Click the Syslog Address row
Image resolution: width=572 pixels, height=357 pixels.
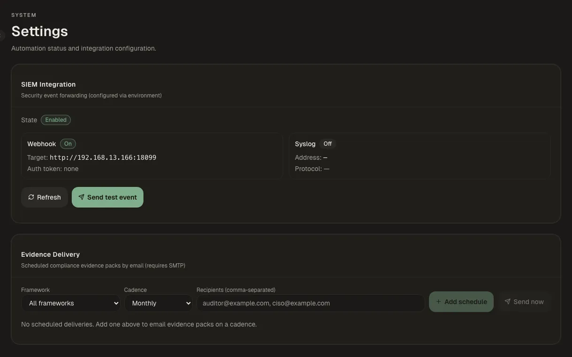pyautogui.click(x=311, y=157)
